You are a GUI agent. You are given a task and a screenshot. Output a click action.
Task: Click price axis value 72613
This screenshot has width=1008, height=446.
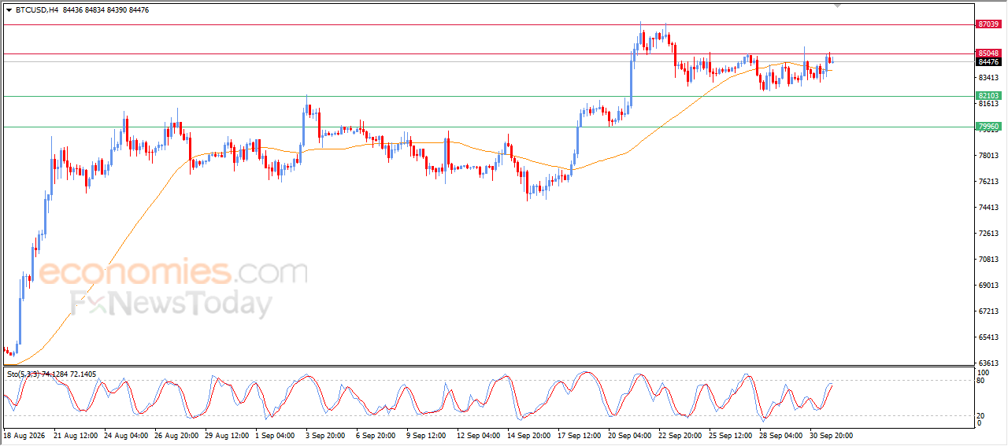pyautogui.click(x=988, y=234)
